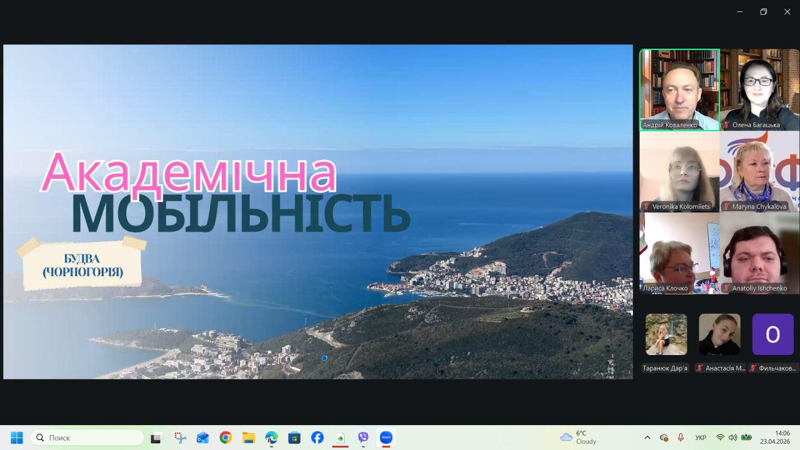Open Microsoft Edge from taskbar
This screenshot has height=450, width=800.
[x=271, y=437]
